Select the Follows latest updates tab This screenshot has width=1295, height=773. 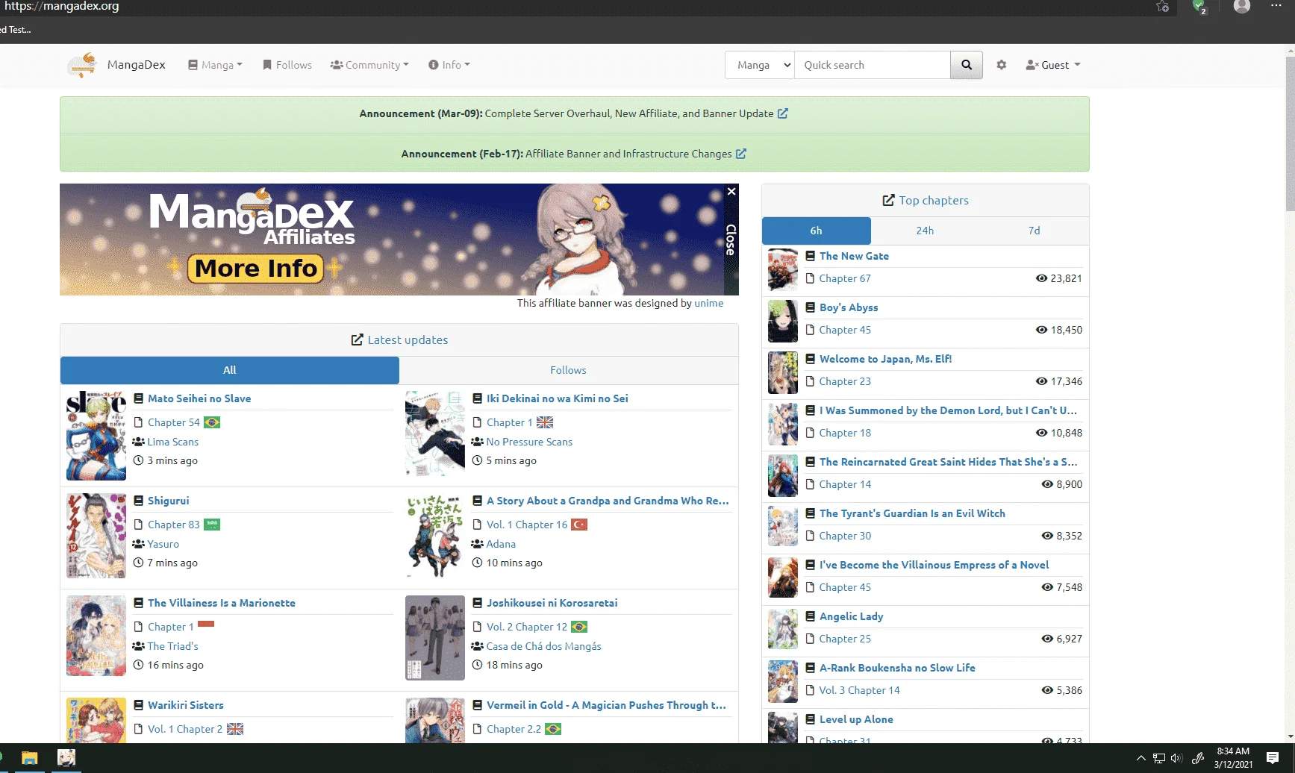tap(568, 370)
